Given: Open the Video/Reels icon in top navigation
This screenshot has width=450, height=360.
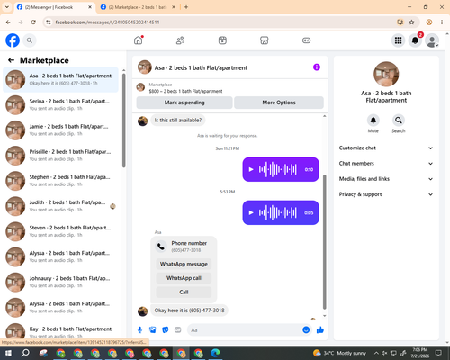Looking at the screenshot, I should tap(222, 40).
